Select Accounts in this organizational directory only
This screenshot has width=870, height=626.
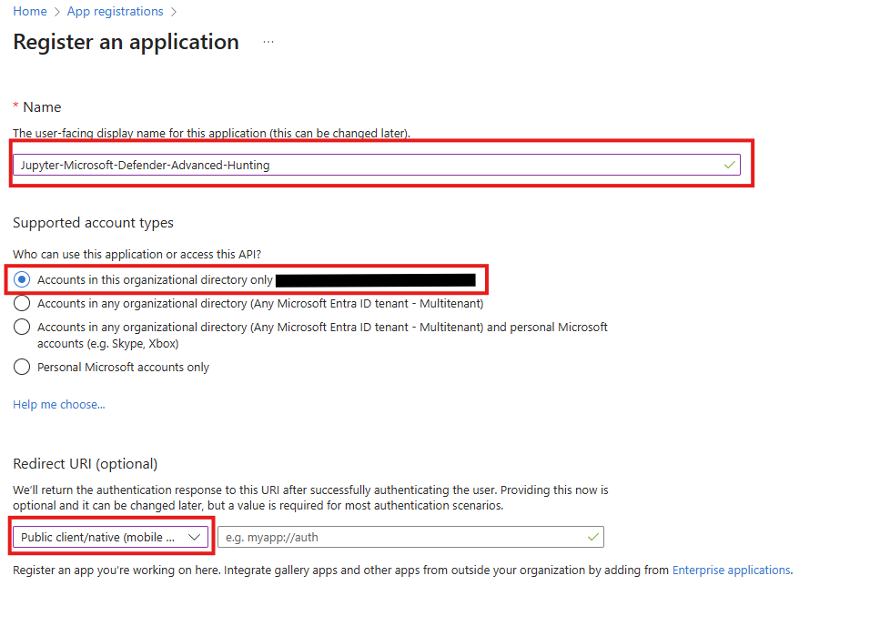pos(22,279)
